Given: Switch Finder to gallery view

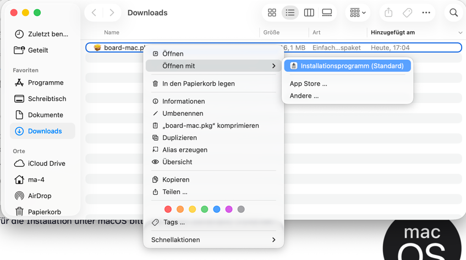Looking at the screenshot, I should 327,13.
